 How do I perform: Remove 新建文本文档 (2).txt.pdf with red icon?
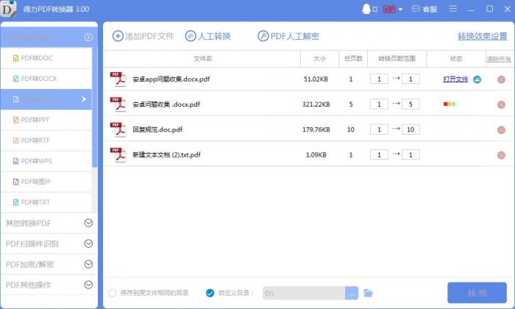tap(501, 155)
